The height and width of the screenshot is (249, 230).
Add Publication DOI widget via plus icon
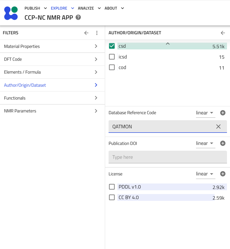223,143
